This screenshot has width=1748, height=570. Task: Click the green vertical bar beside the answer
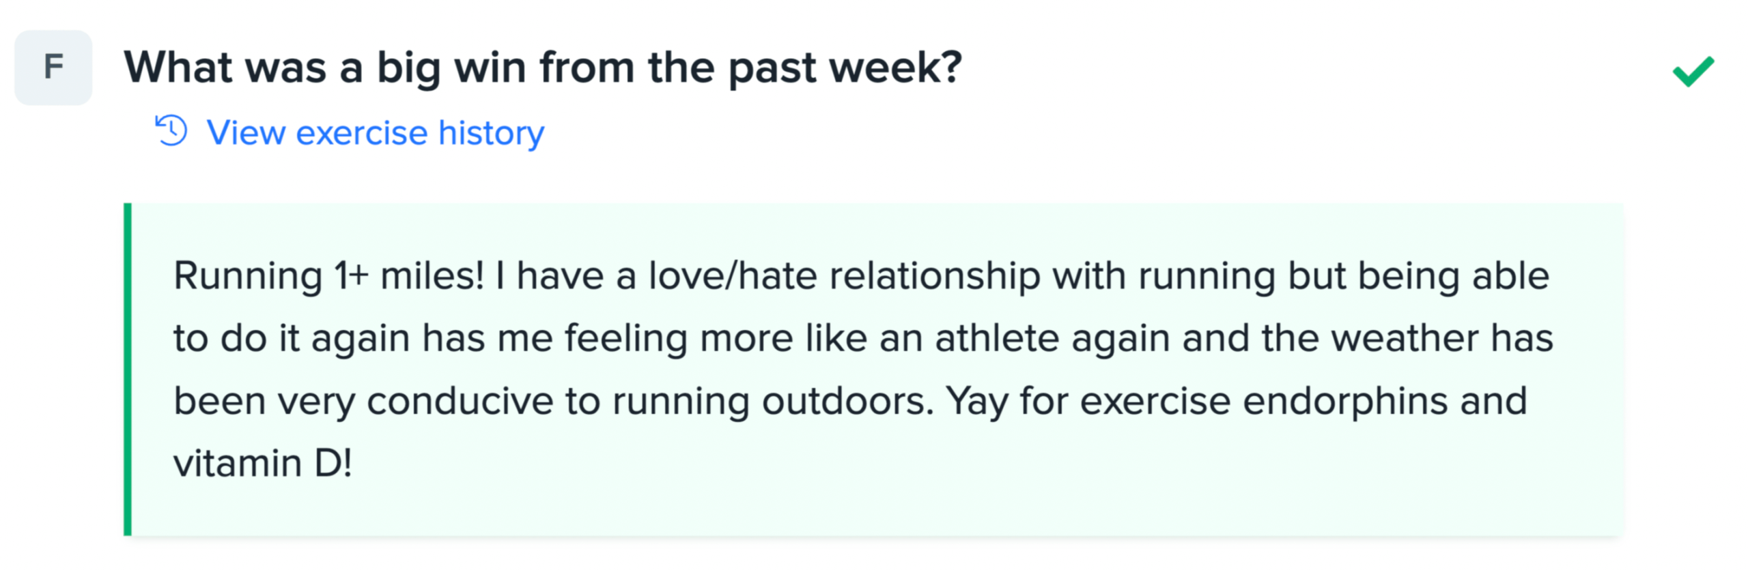point(128,369)
